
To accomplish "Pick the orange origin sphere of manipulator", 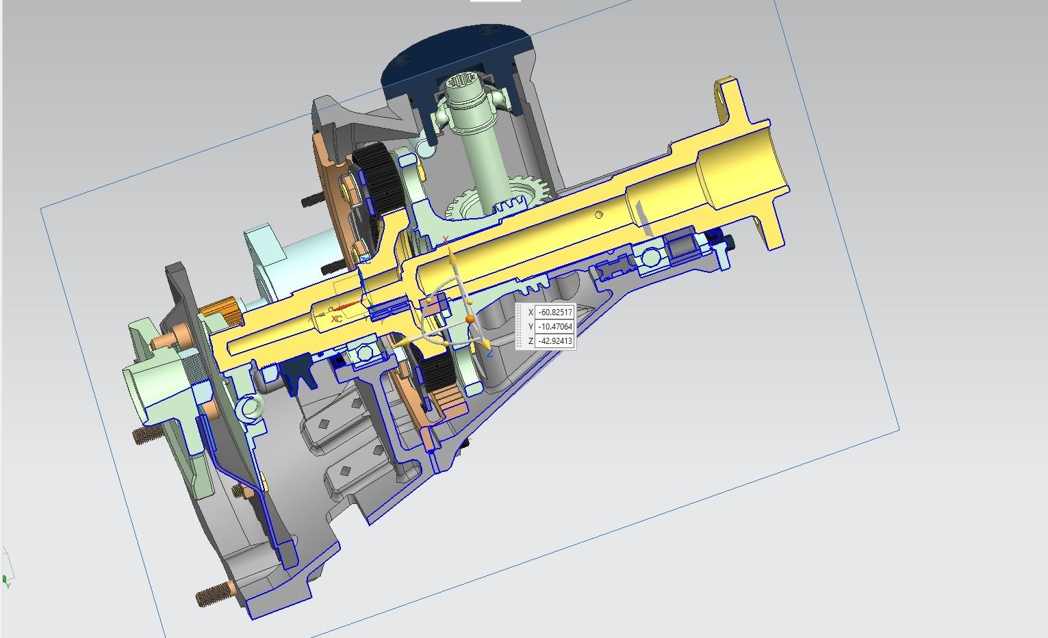I will point(470,319).
